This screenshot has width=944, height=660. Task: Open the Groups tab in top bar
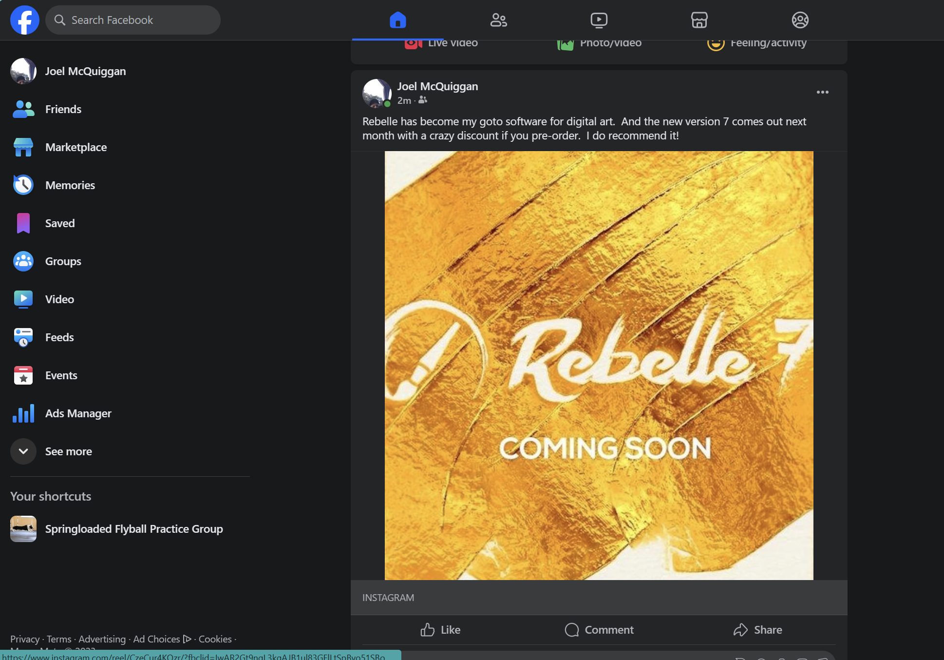(800, 20)
